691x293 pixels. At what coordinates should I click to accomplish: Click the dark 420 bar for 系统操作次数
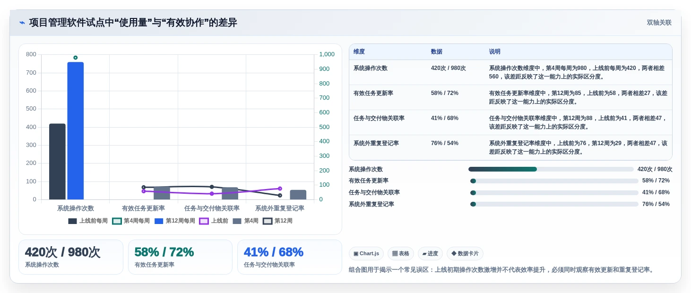[57, 162]
